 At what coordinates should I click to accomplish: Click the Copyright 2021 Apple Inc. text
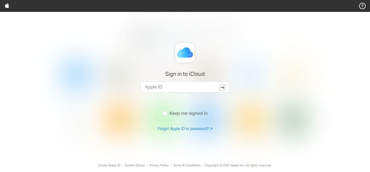tap(238, 165)
